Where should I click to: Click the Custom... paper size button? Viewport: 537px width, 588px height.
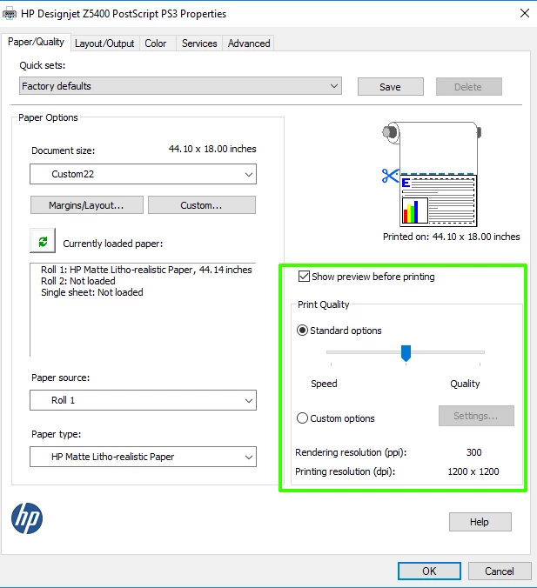pos(202,205)
